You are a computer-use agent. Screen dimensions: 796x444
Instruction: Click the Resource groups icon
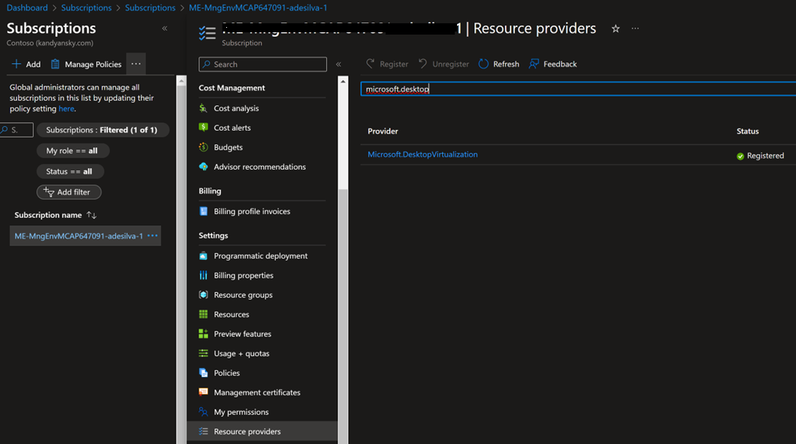point(203,294)
